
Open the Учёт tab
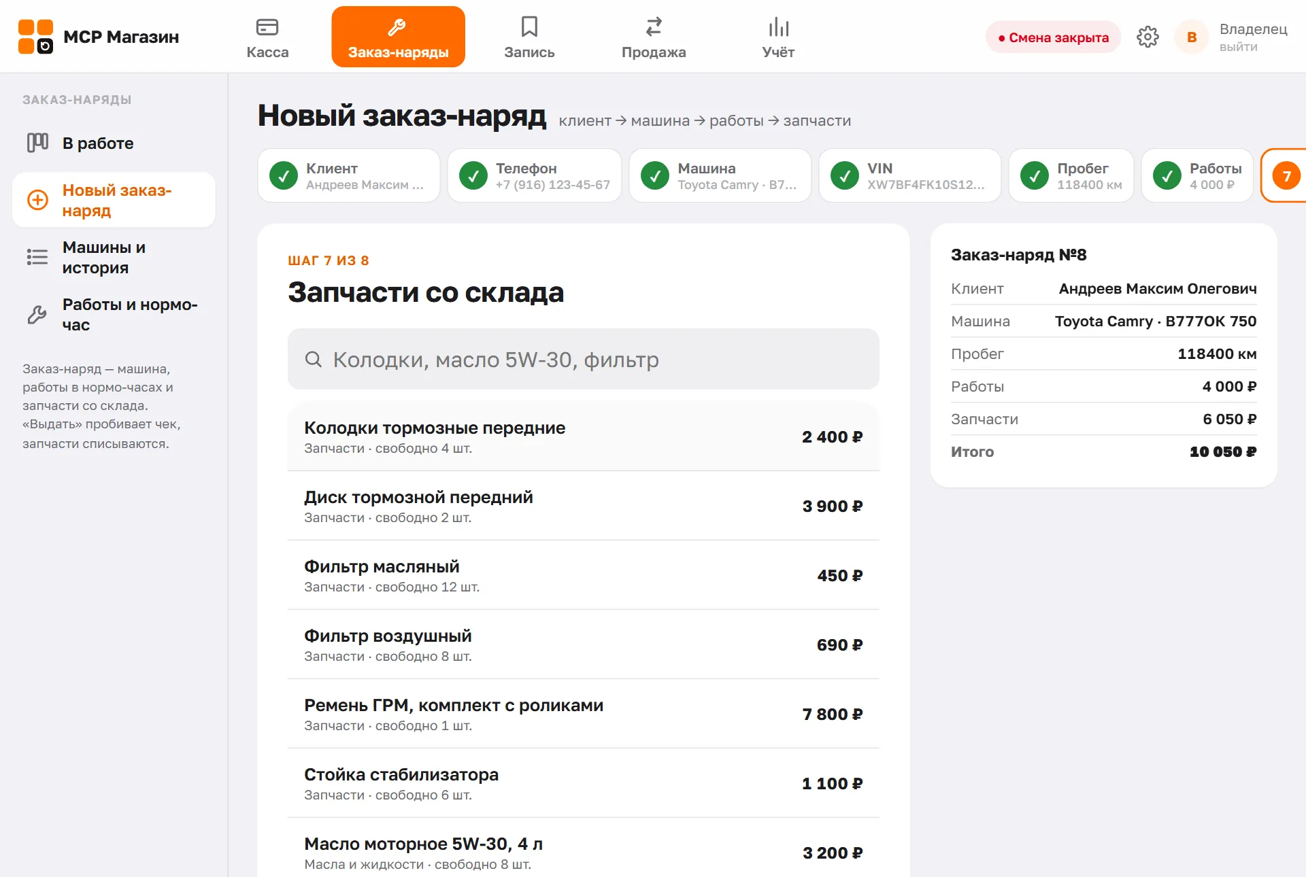click(x=778, y=37)
